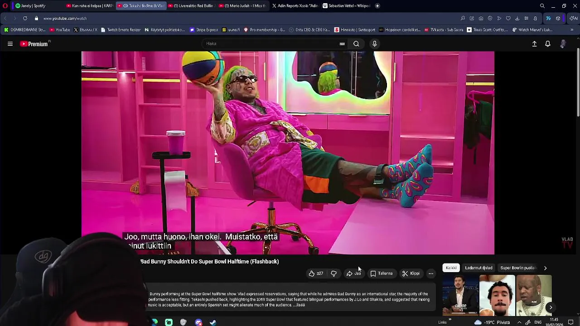This screenshot has height=326, width=580.
Task: Open the talk show host recommended thumbnail
Action: point(460,296)
